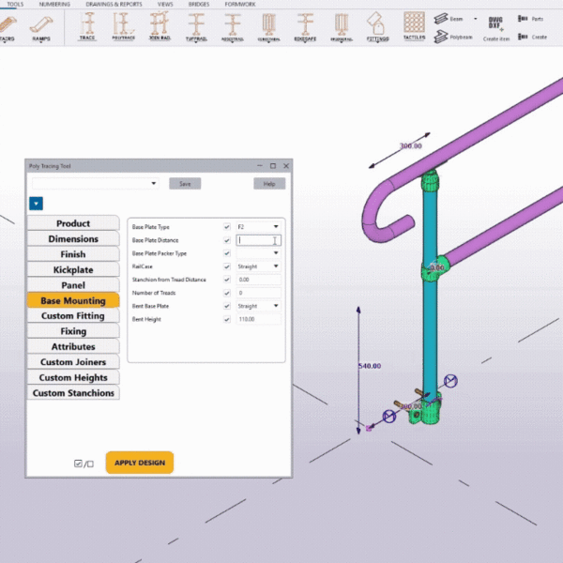This screenshot has height=563, width=563.
Task: Click the Polybeam icon
Action: click(441, 37)
